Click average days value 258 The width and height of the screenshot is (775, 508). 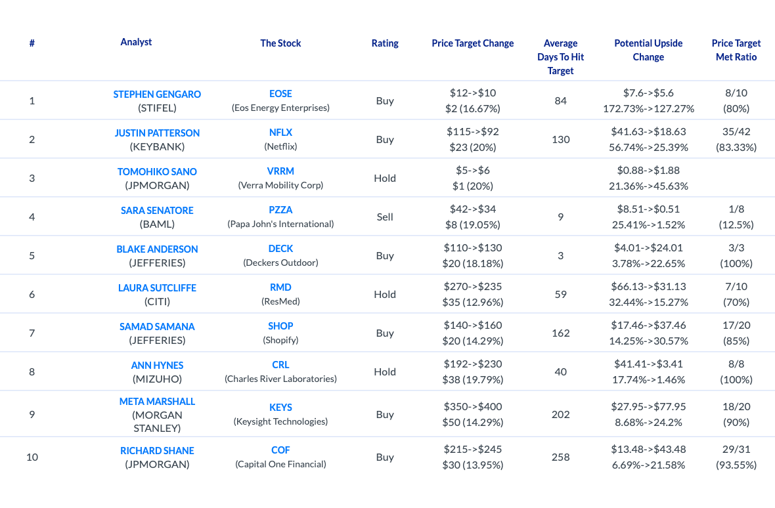[x=560, y=457]
